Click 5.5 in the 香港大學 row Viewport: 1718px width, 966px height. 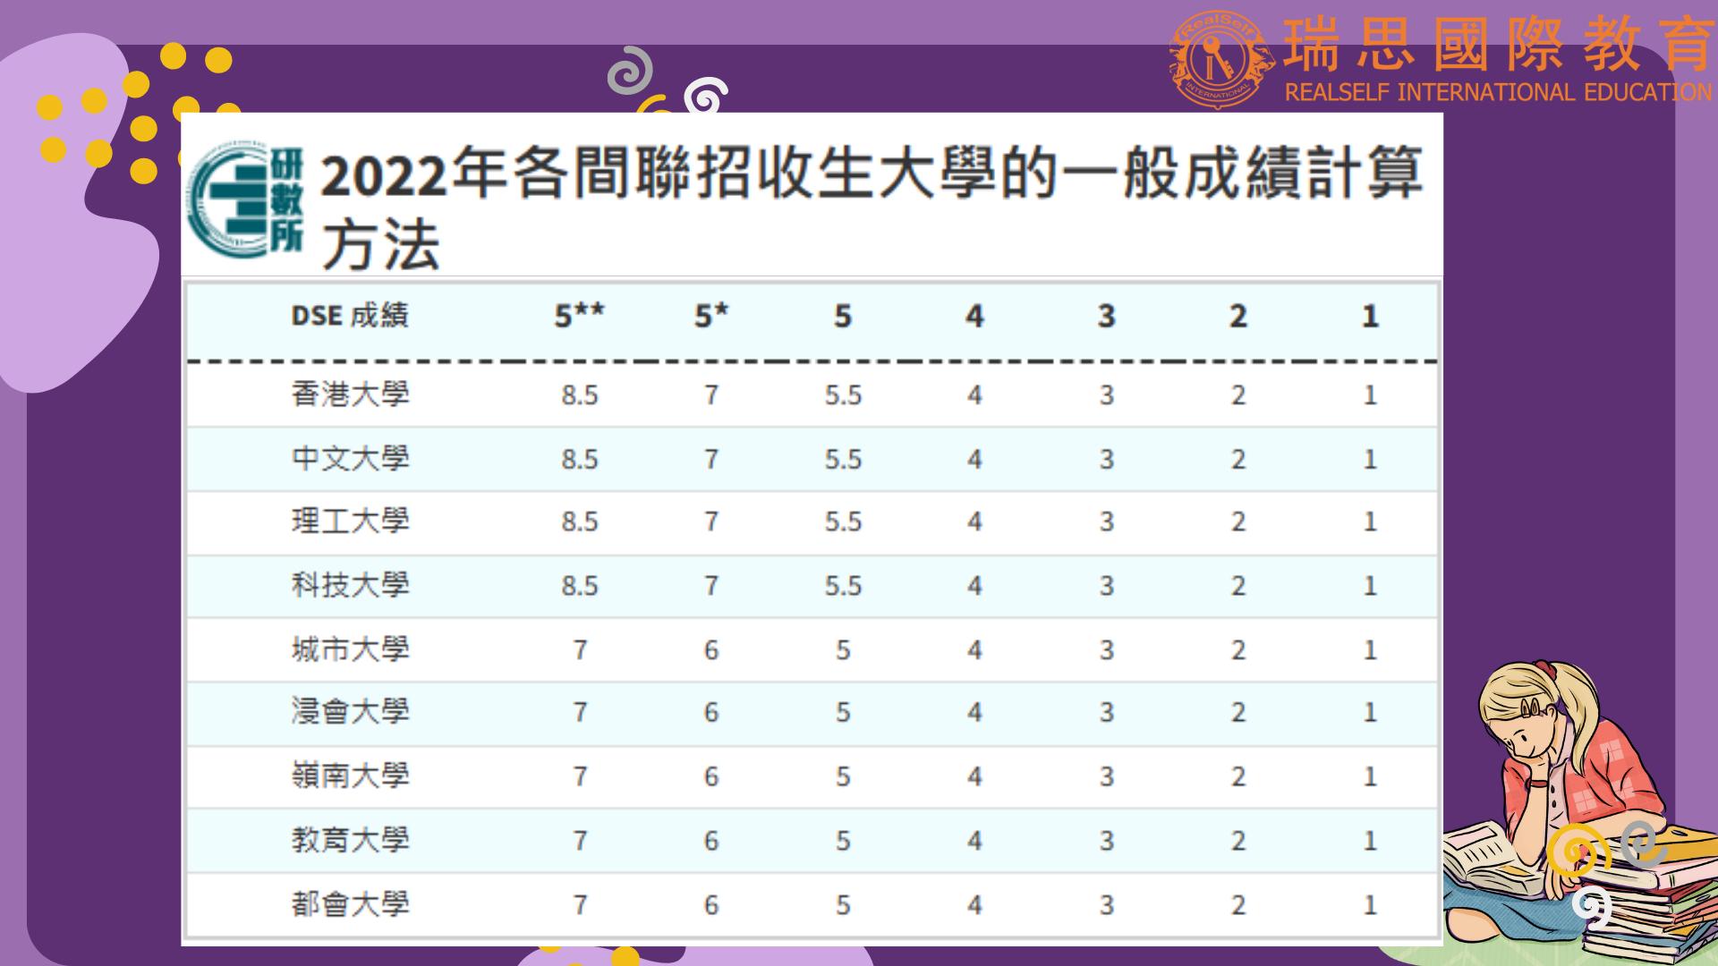pos(843,395)
